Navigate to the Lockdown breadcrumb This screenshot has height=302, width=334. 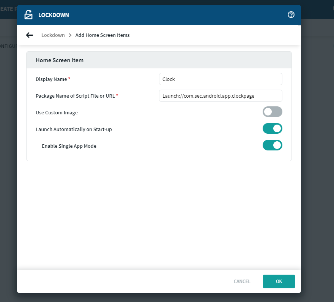tap(53, 35)
